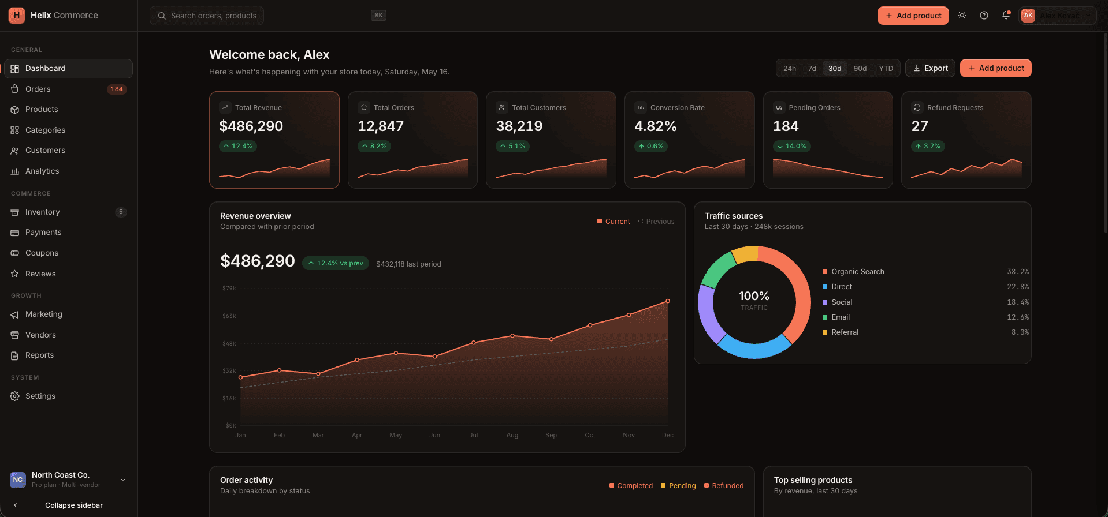Open notifications bell icon
The width and height of the screenshot is (1108, 517).
tap(1006, 16)
